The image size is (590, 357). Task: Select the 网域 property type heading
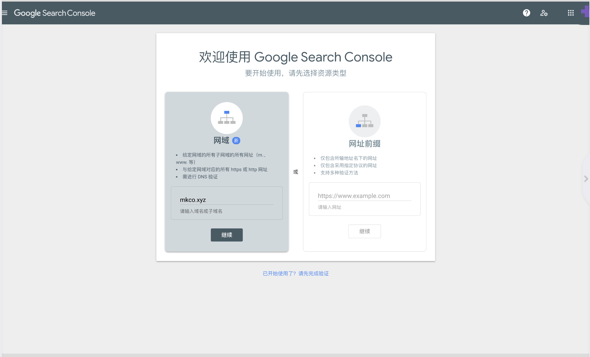pyautogui.click(x=221, y=141)
